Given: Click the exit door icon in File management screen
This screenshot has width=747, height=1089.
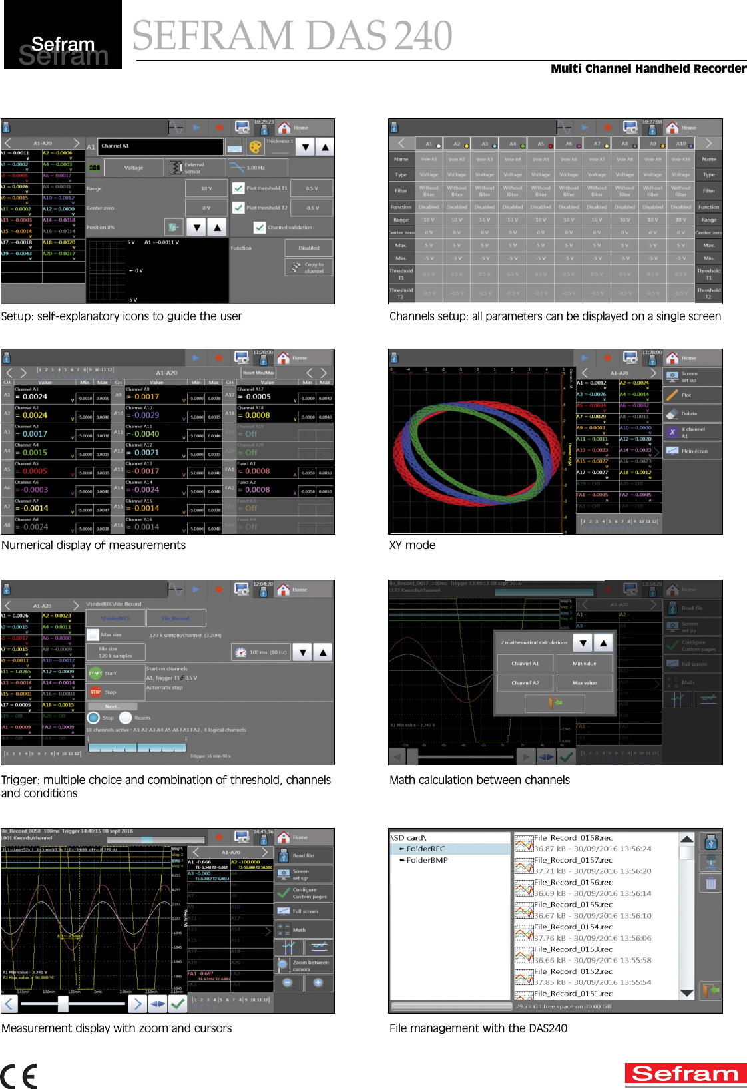Looking at the screenshot, I should coord(711,990).
